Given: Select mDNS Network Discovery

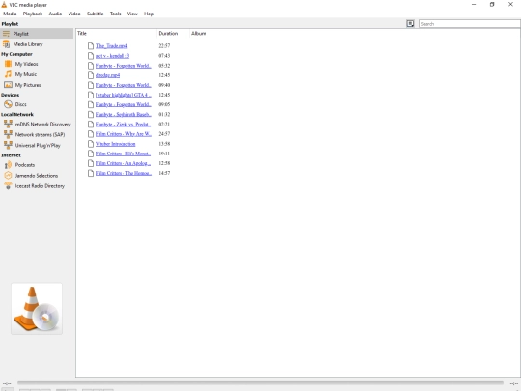Looking at the screenshot, I should (x=37, y=124).
